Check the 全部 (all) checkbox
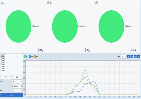Image resolution: width=141 pixels, height=99 pixels. point(1,55)
